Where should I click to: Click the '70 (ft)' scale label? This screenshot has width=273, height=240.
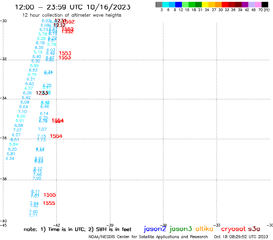(264, 10)
